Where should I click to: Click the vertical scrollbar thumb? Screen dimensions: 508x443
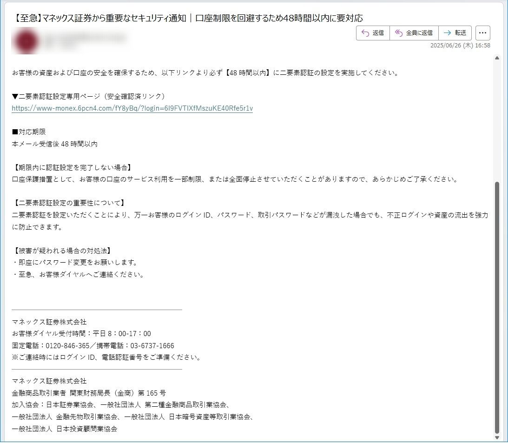point(497,307)
